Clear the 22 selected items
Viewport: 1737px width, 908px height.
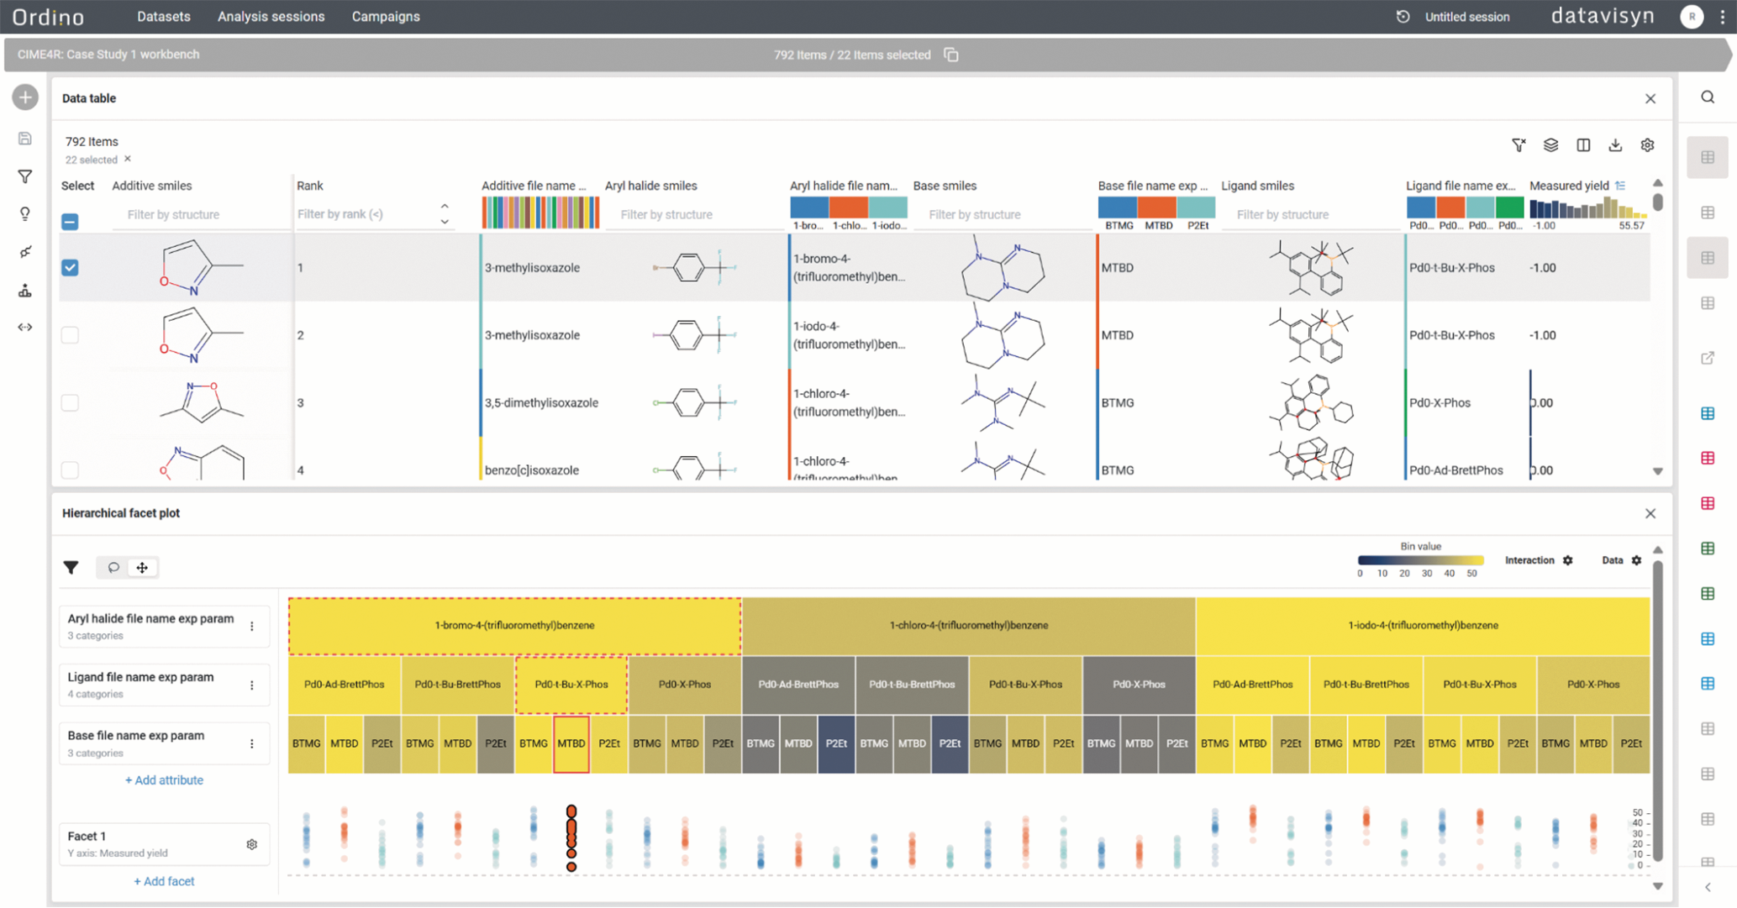pyautogui.click(x=128, y=159)
